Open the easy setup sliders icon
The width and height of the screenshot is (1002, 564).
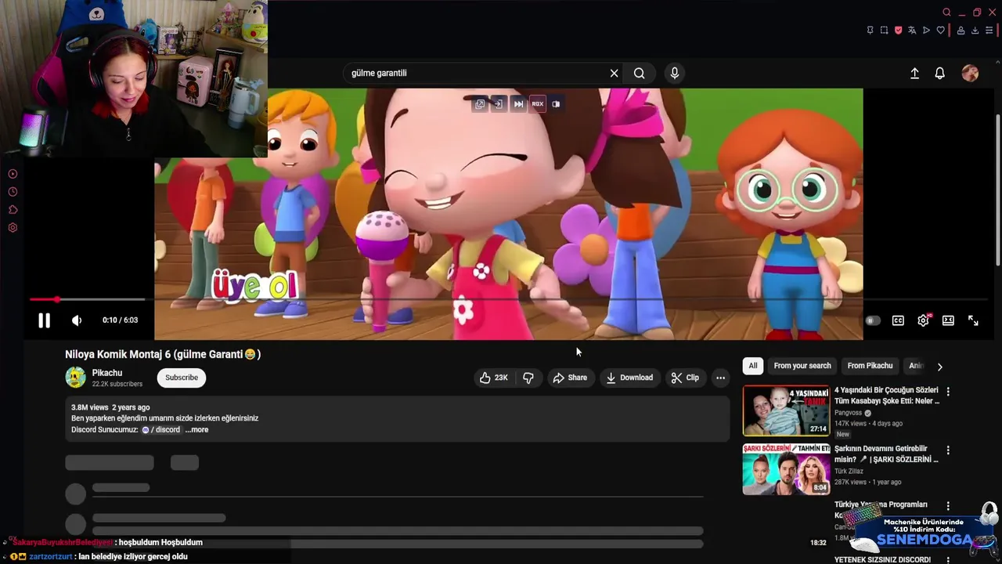989,31
